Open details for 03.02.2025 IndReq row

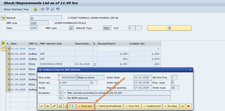click(x=8, y=54)
